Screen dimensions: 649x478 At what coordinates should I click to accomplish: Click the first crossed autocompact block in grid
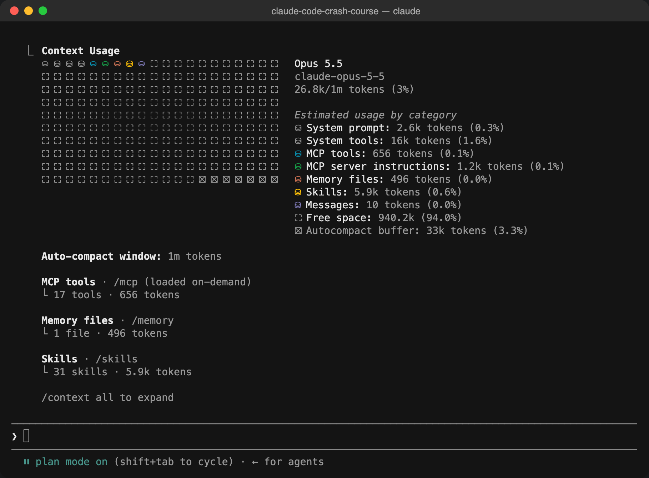[x=202, y=179]
